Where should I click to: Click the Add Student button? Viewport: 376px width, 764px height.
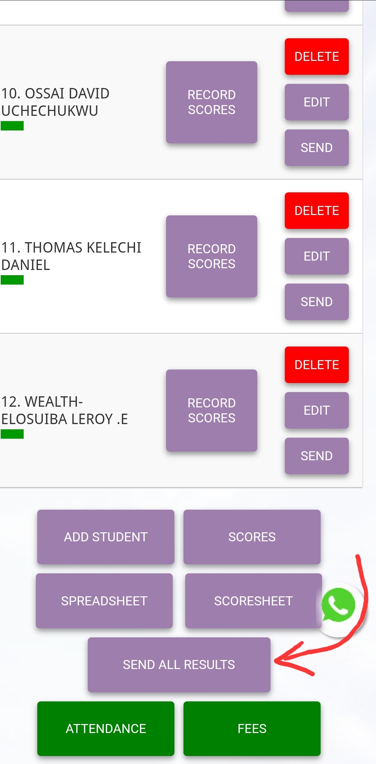pyautogui.click(x=105, y=537)
